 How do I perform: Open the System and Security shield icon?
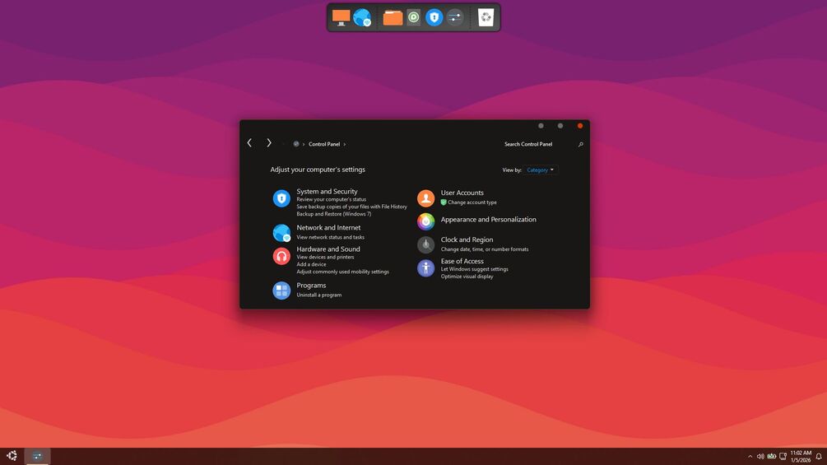(281, 198)
